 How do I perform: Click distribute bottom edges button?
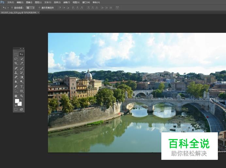[x=97, y=8]
